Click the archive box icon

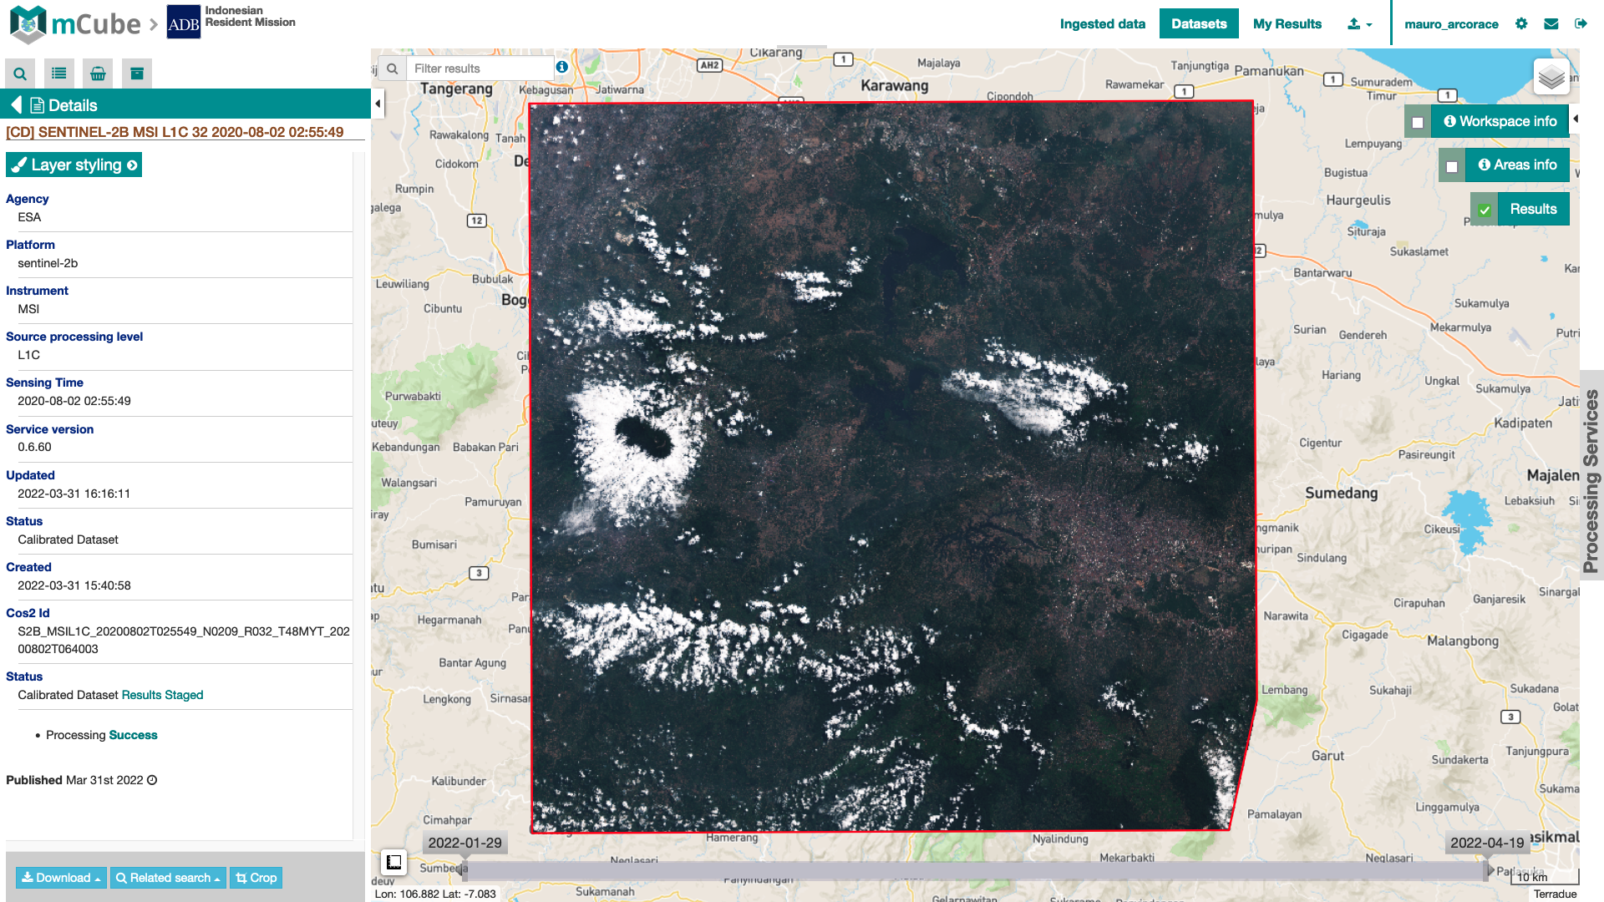(137, 73)
